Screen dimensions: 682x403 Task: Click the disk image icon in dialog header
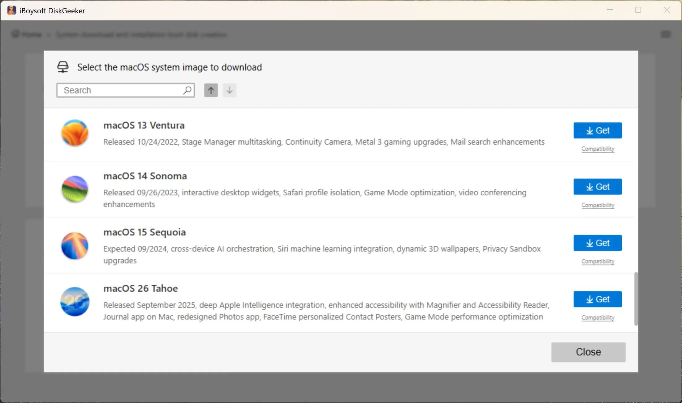[63, 67]
